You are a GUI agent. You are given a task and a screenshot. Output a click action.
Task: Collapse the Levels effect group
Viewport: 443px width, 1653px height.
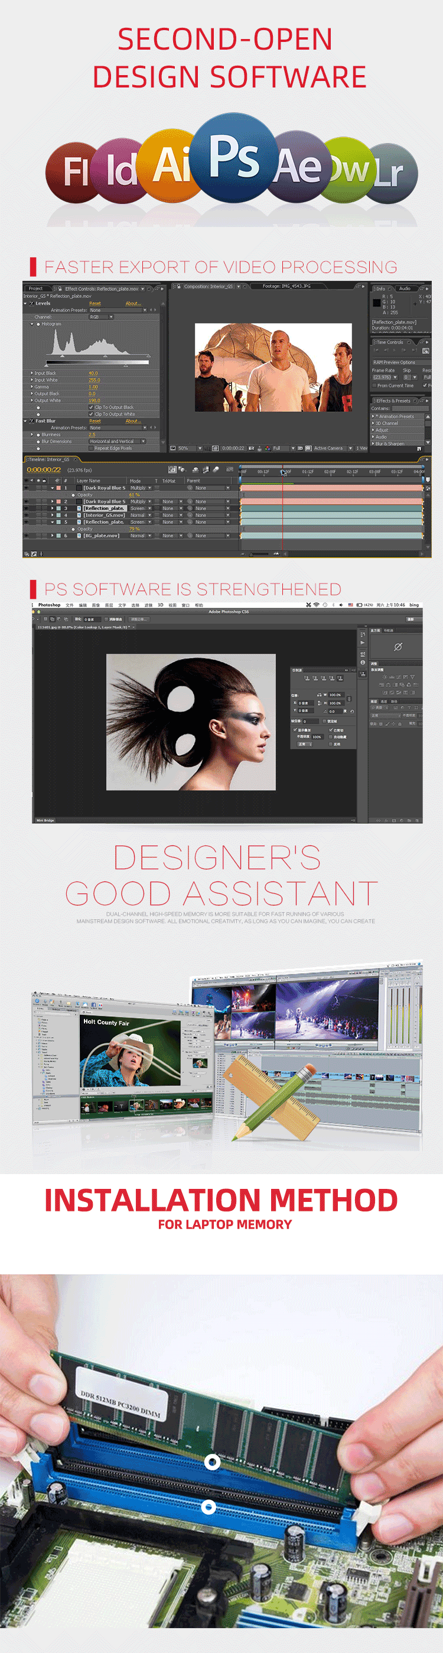click(25, 303)
